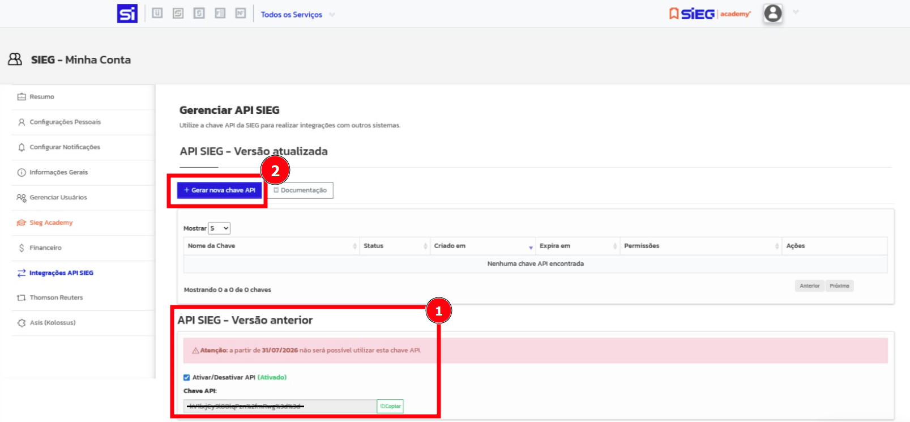Open the swirl "S" service icon in top bar
The image size is (910, 422).
click(178, 13)
